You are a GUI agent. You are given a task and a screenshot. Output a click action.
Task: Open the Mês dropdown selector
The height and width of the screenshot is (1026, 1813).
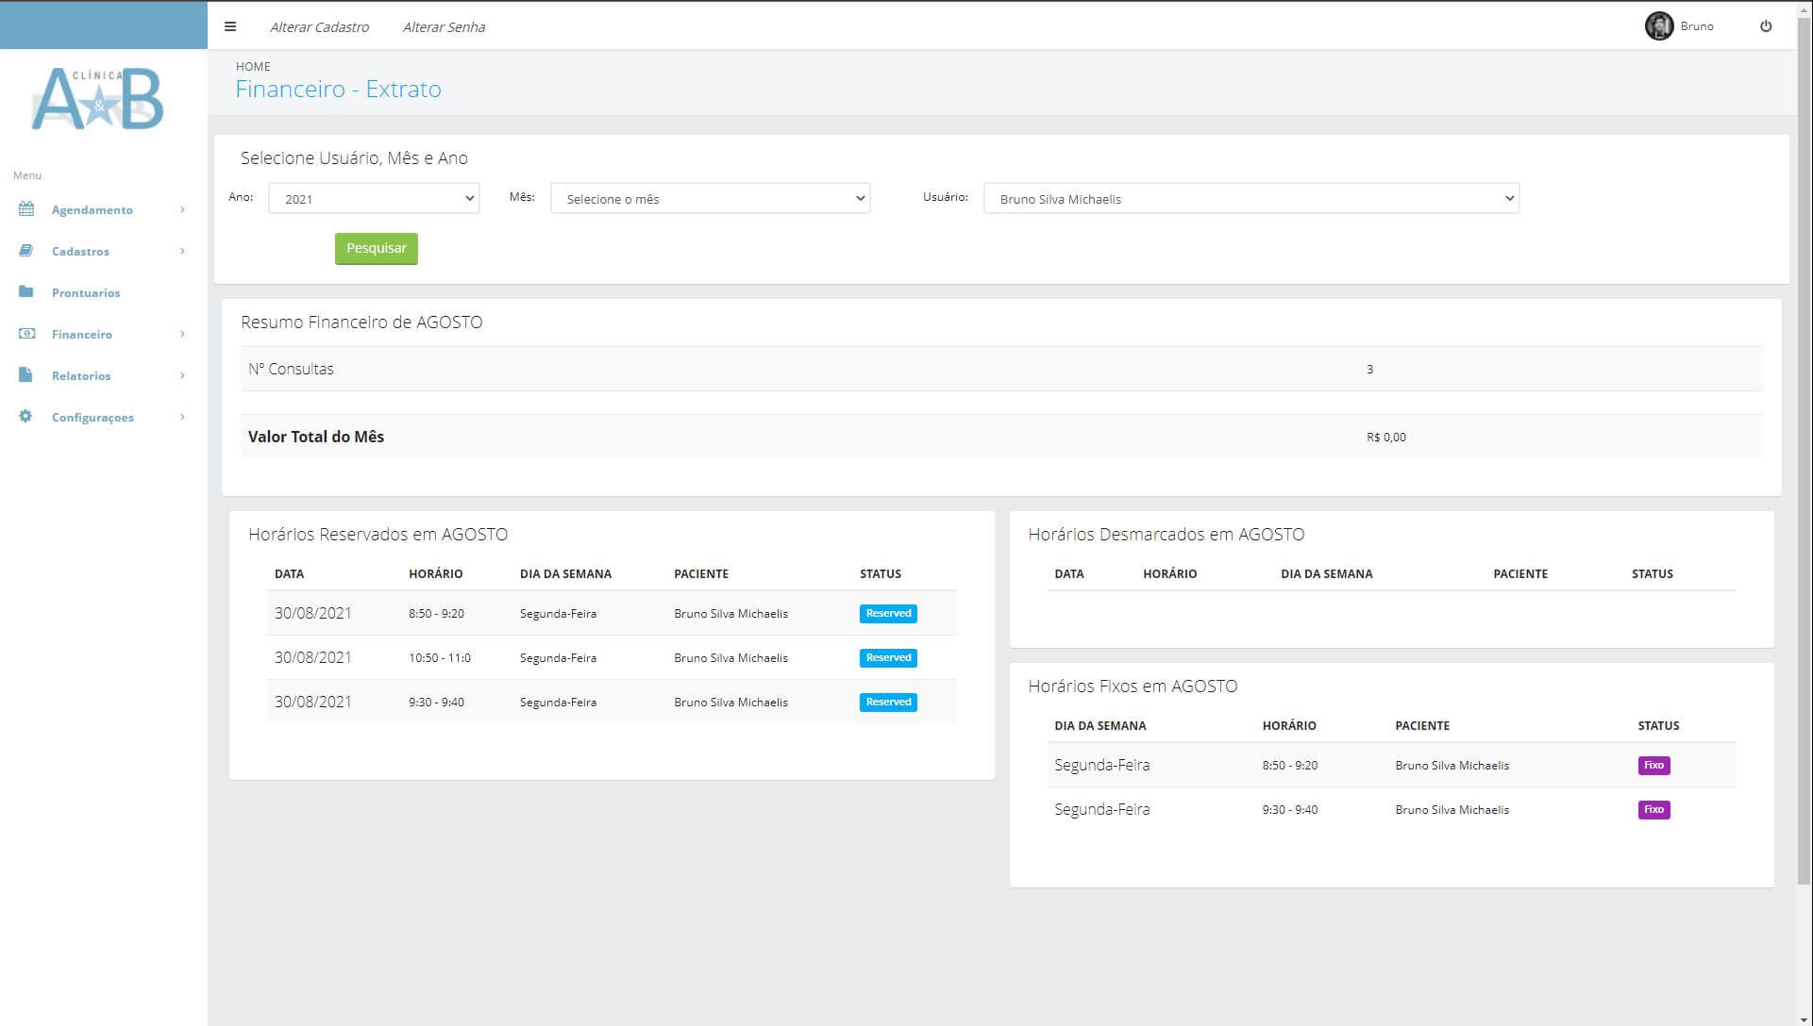point(710,198)
